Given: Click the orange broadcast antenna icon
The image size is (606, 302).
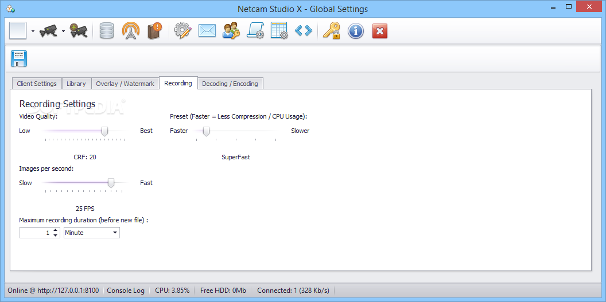Looking at the screenshot, I should [x=130, y=30].
